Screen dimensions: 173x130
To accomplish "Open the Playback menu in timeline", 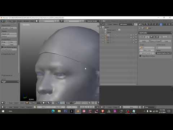I will 29,107.
